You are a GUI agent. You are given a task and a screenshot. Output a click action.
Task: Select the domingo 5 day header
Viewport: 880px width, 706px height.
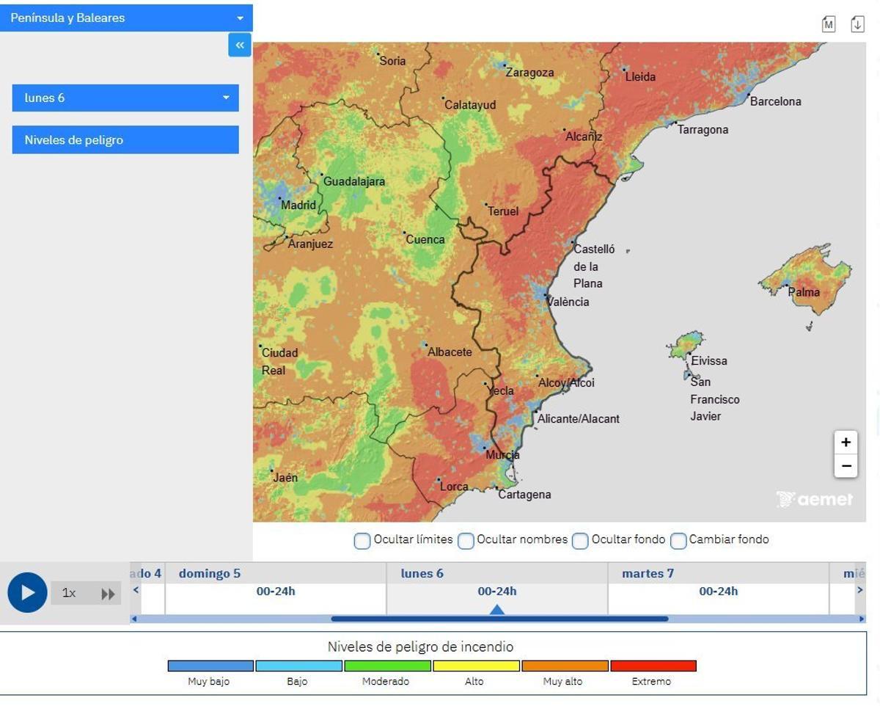click(210, 573)
